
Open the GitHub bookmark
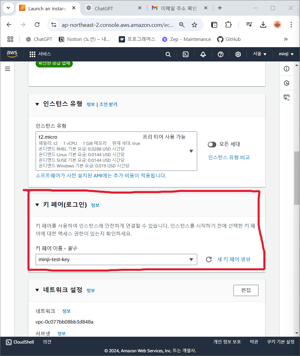coord(229,39)
